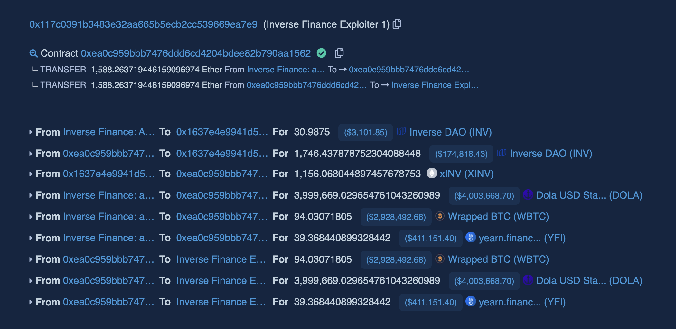
Task: Click WBTC icon in row from Inverse Finance
Action: 440,216
